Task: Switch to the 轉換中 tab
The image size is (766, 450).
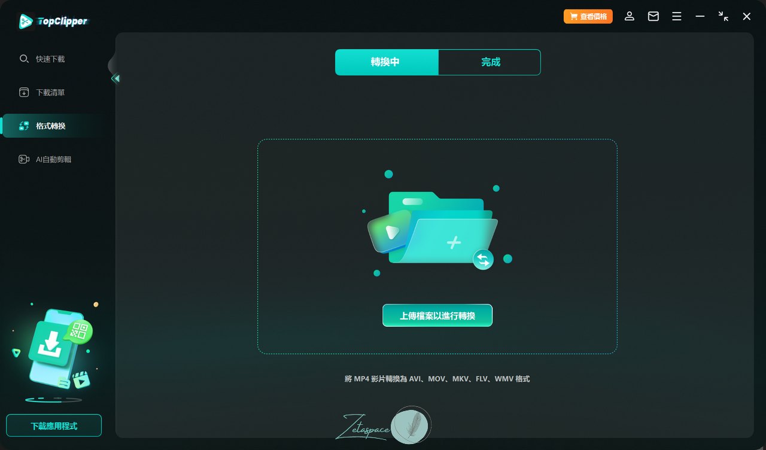Action: (387, 62)
